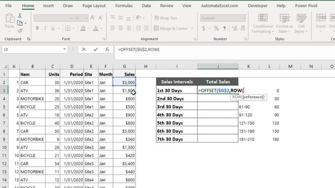Click Comma Style icon
Viewport: 335px width, 188px height.
click(x=225, y=28)
